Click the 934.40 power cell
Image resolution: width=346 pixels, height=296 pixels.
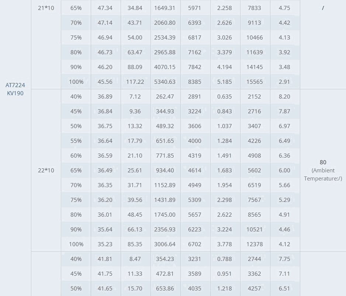coord(165,171)
